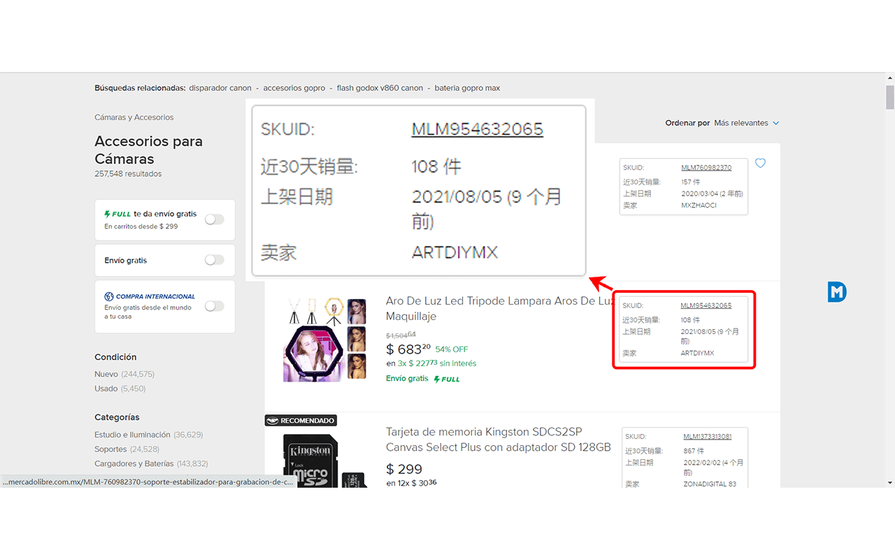Click the 257,548 resultados text
Screen dimensions: 895x559
point(128,174)
